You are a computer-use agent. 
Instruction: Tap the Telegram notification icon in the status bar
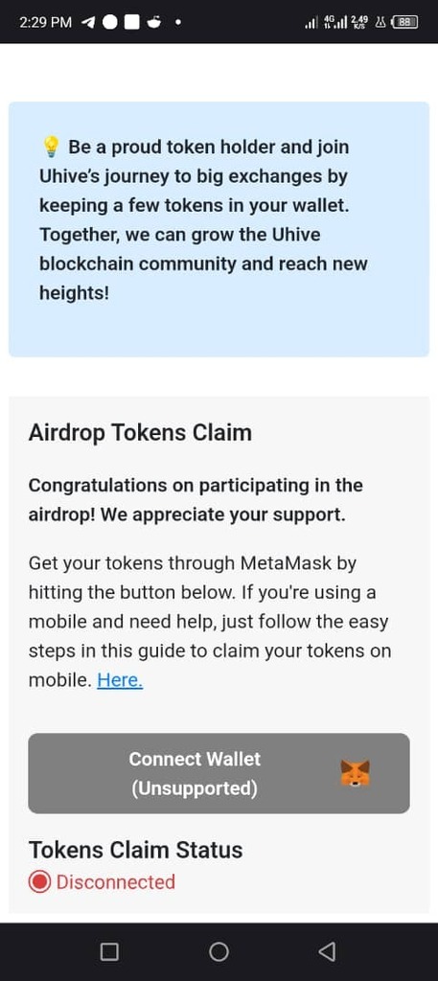89,23
